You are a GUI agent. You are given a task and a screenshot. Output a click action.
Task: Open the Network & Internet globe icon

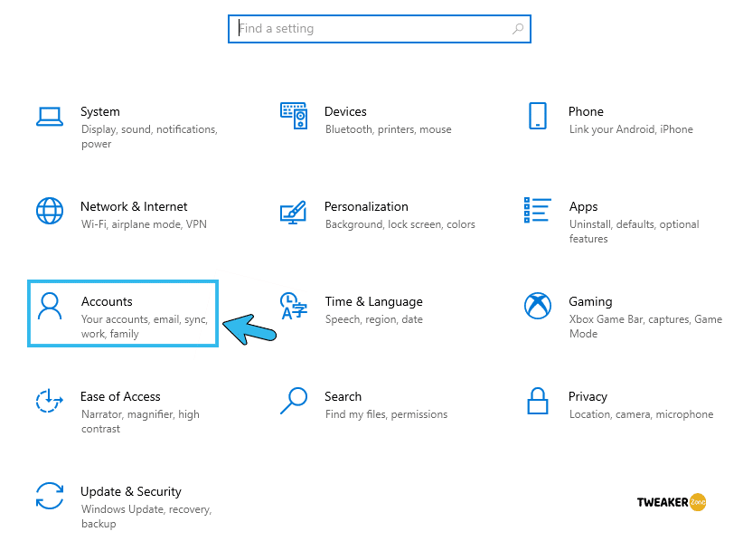pyautogui.click(x=50, y=211)
